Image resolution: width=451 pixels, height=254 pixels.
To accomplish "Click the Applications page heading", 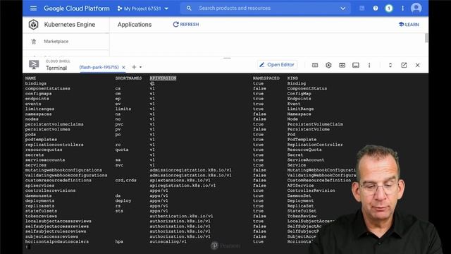I will [135, 25].
